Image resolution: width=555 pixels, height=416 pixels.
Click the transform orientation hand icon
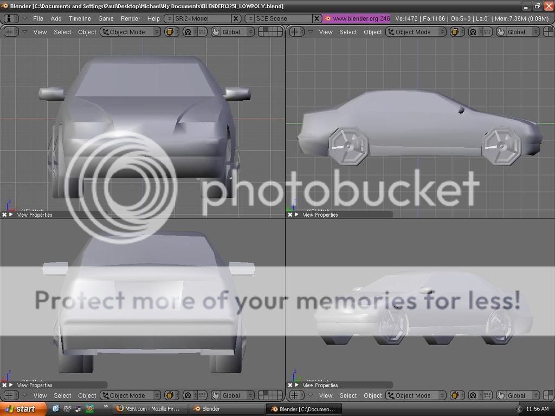point(217,31)
